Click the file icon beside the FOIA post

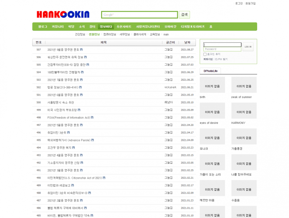pyautogui.click(x=91, y=118)
